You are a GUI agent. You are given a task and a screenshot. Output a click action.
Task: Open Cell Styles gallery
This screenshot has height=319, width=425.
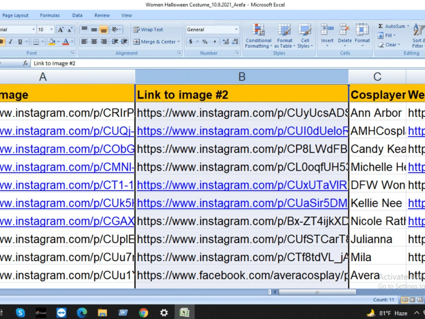[305, 36]
